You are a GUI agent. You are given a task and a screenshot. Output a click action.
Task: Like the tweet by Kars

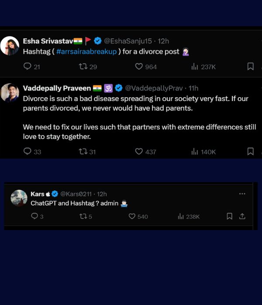tap(132, 216)
